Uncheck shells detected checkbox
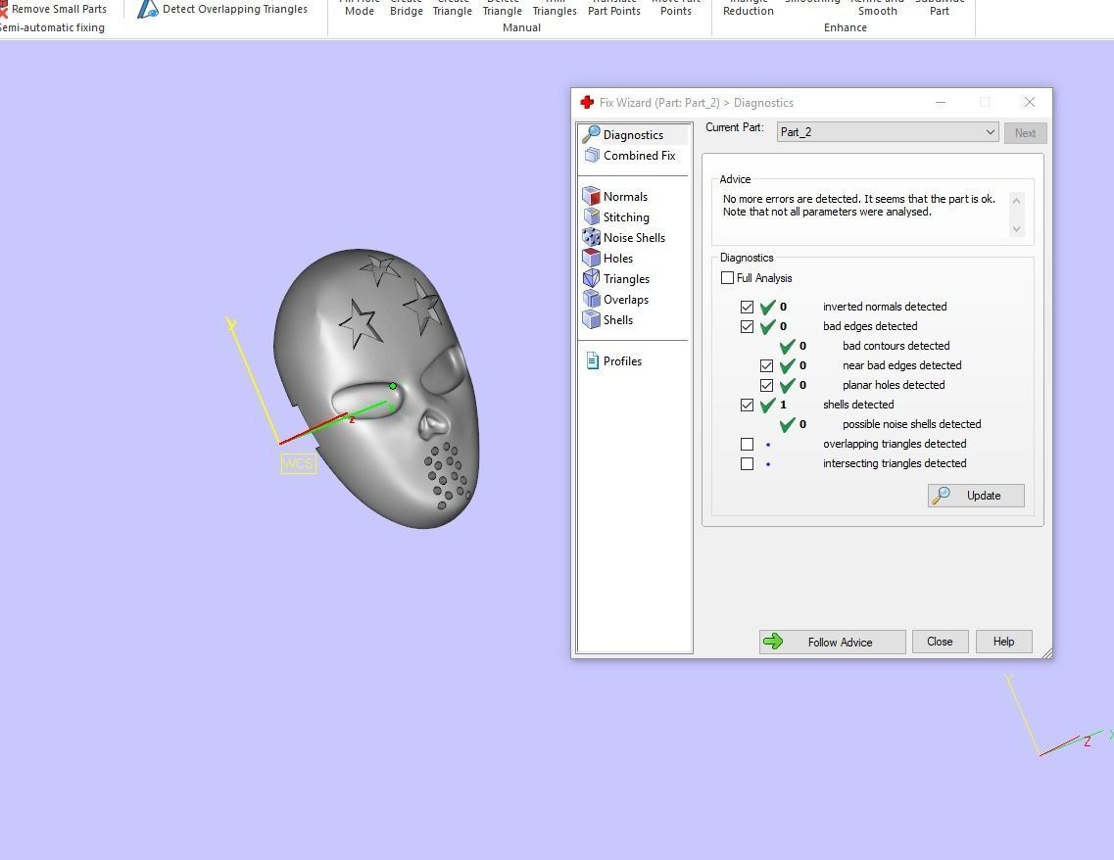Image resolution: width=1114 pixels, height=860 pixels. tap(747, 405)
